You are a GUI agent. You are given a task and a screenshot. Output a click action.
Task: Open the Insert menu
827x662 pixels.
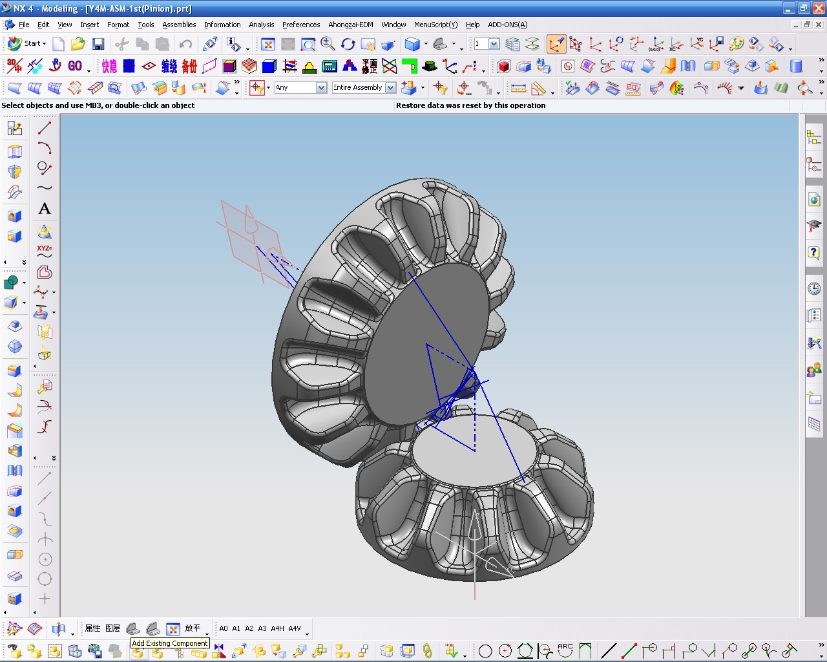click(x=90, y=25)
